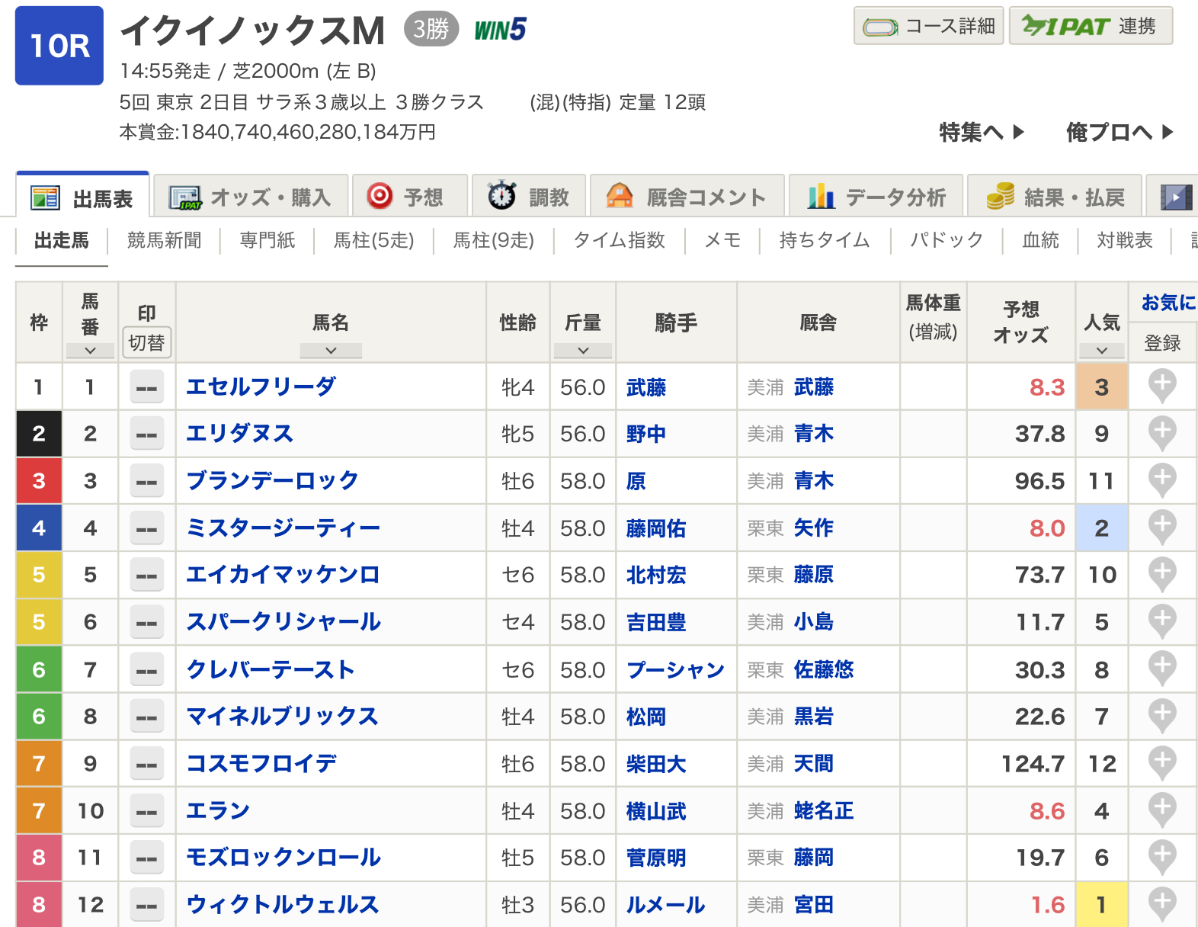
Task: Switch to the 競馬新聞 sub-tab
Action: tap(164, 241)
